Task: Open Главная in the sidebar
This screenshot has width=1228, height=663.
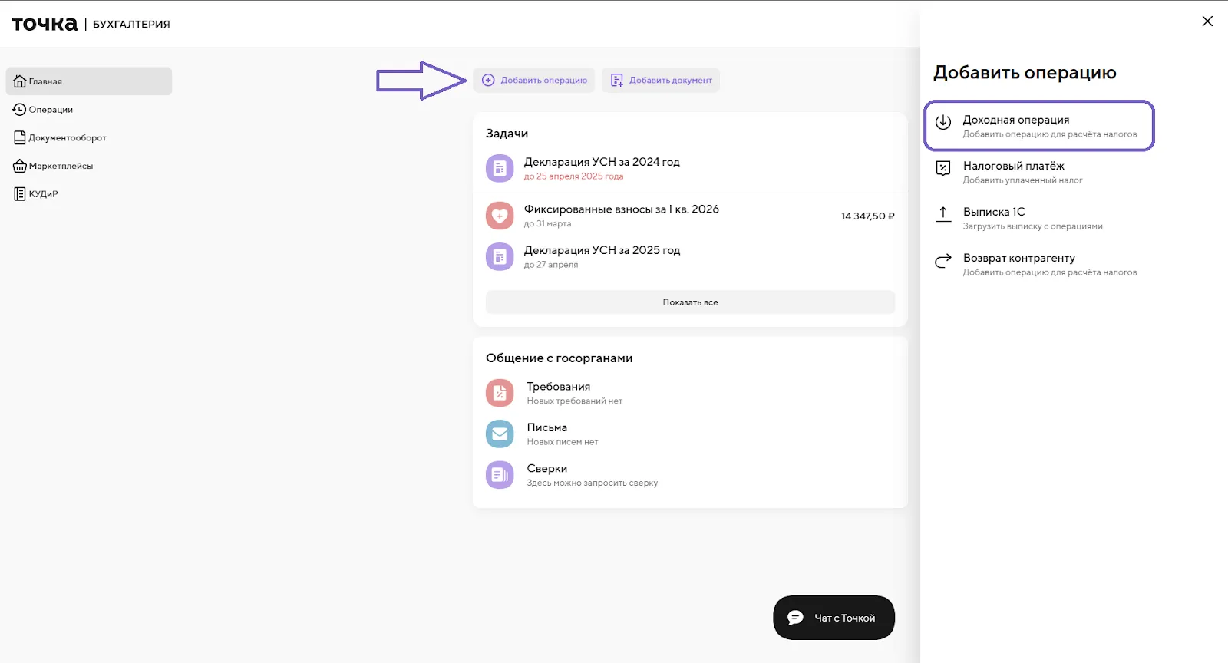Action: pyautogui.click(x=88, y=81)
